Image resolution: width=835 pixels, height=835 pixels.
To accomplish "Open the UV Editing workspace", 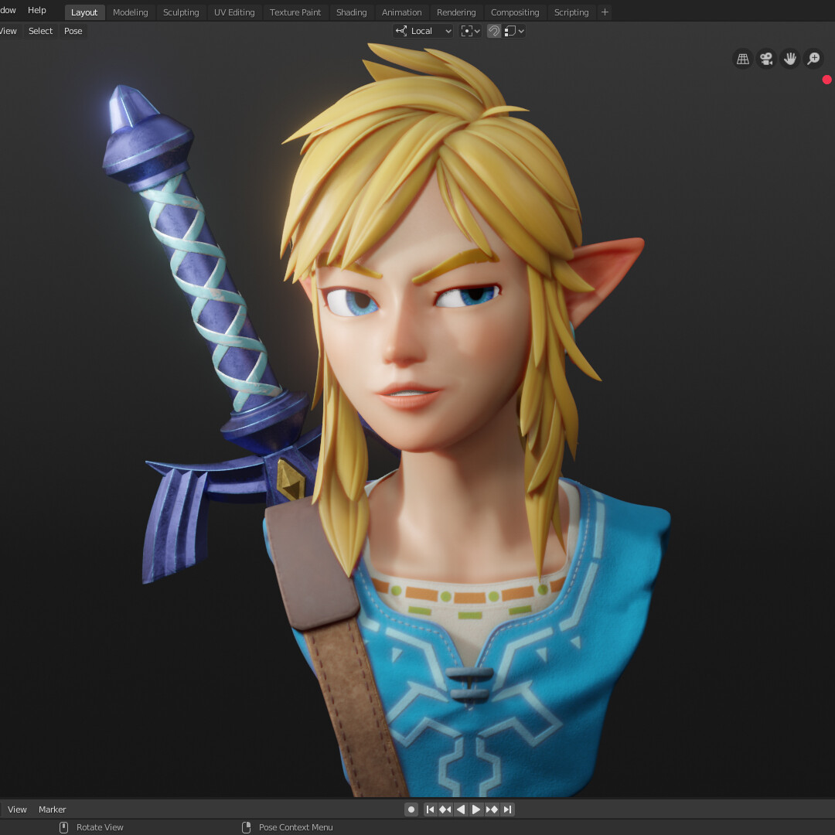I will [x=234, y=12].
